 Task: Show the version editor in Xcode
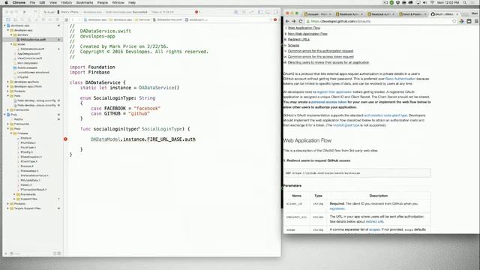(252, 12)
